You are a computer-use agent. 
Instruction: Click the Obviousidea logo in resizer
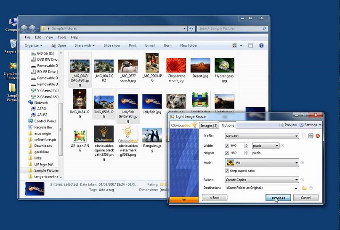point(184,125)
